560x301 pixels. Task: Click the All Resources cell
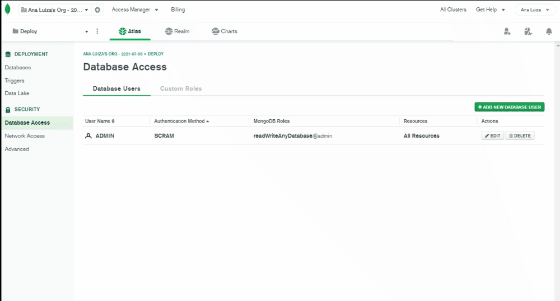(x=422, y=136)
